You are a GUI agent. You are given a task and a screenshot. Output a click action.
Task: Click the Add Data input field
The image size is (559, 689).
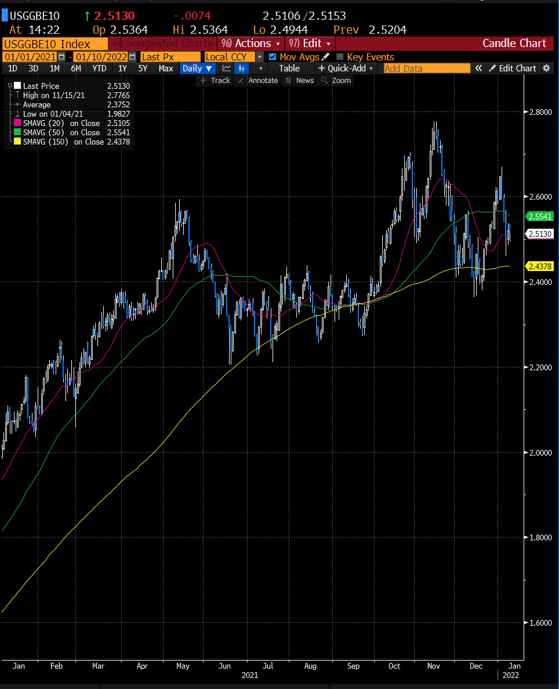click(x=426, y=68)
